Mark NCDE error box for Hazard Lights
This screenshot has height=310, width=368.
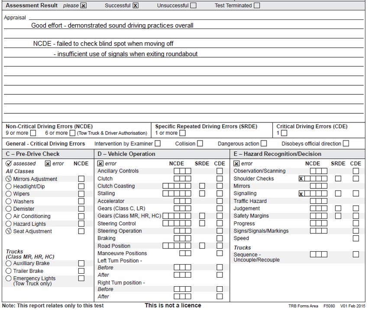click(81, 224)
